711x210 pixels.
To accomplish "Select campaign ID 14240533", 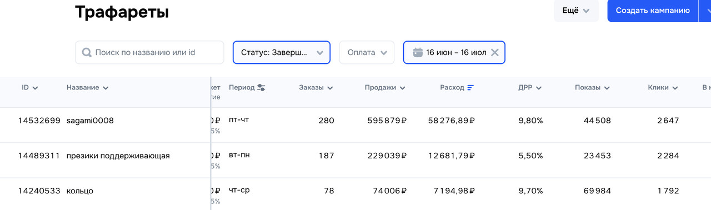I will point(39,191).
